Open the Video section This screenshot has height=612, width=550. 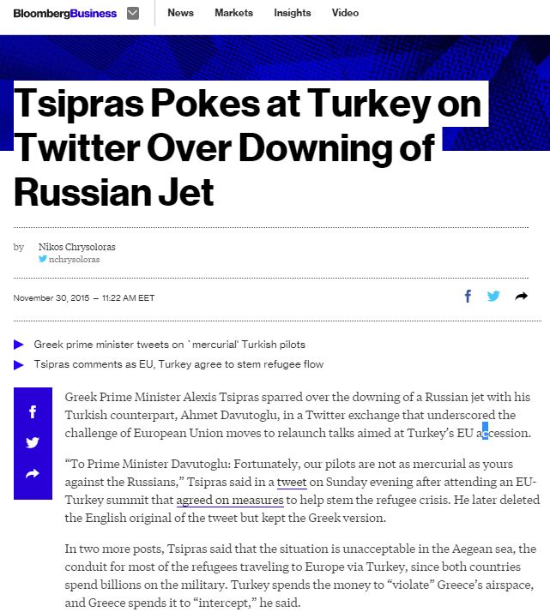pos(345,13)
